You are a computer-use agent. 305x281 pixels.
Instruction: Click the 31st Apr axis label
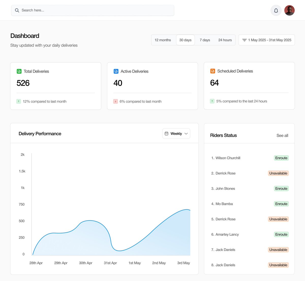click(x=110, y=263)
